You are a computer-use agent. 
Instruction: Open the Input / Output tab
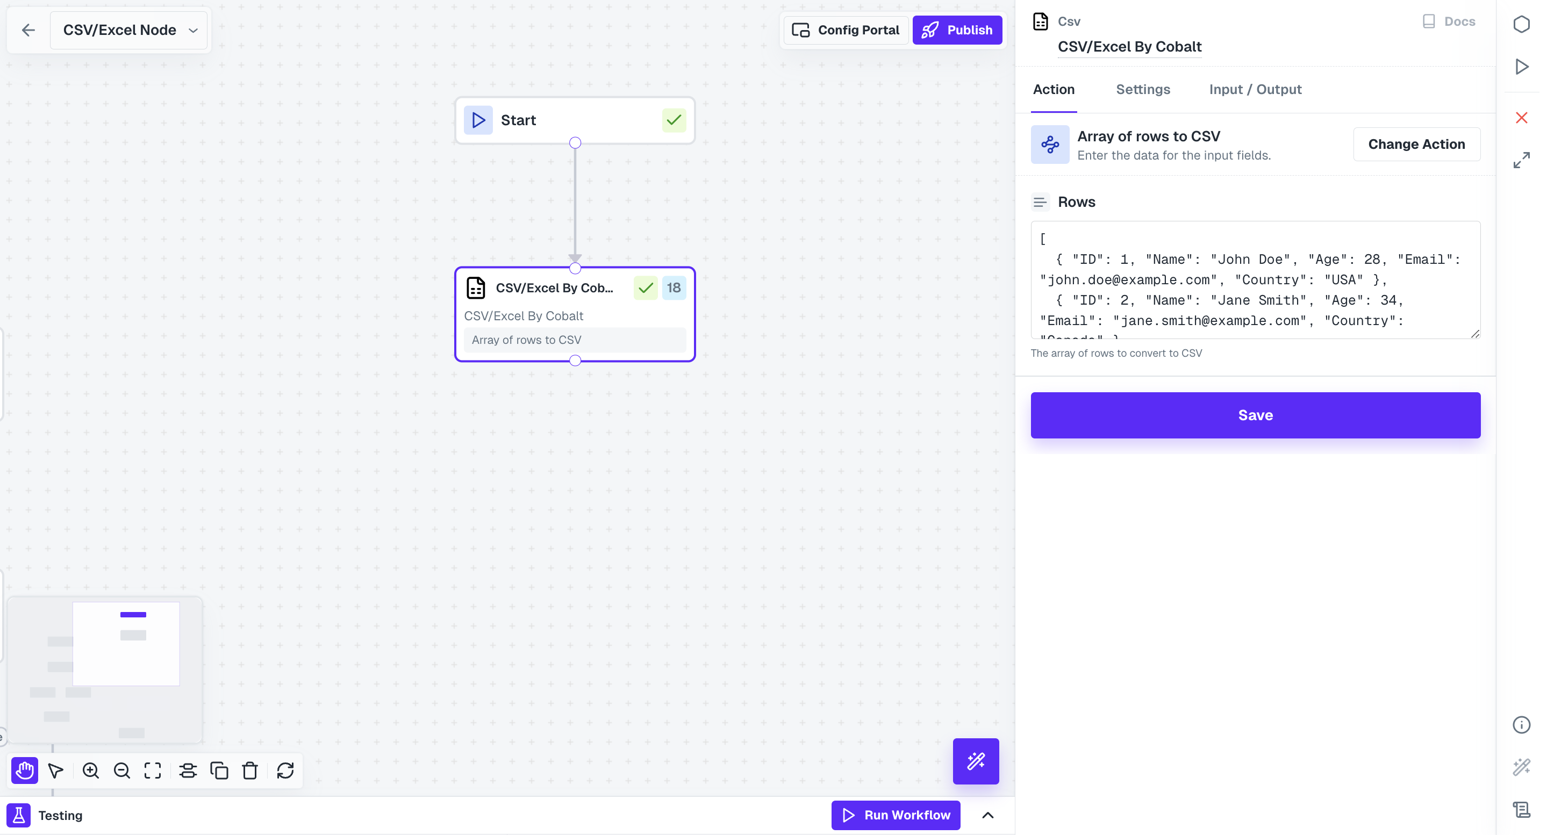(1255, 89)
